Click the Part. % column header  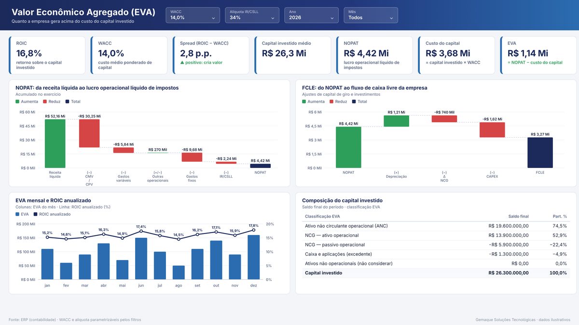point(560,216)
